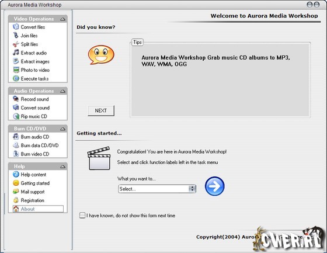Click the Execute tasks icon
Image resolution: width=327 pixels, height=253 pixels.
pyautogui.click(x=16, y=78)
